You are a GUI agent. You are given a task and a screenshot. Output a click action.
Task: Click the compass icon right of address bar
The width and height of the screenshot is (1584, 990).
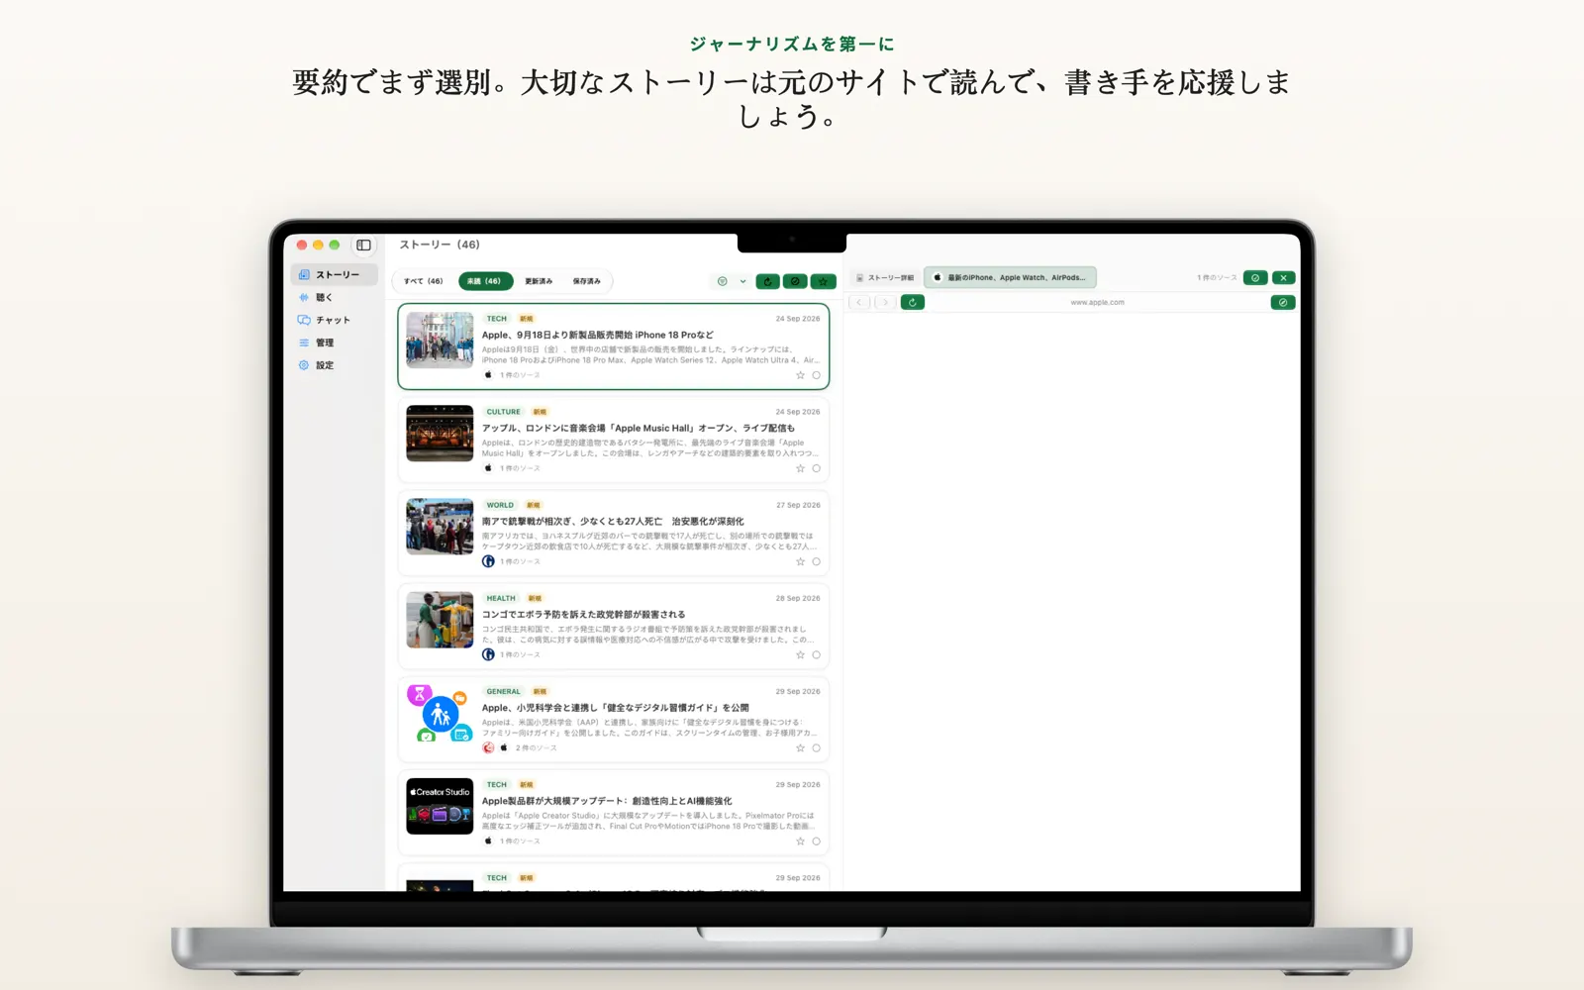click(x=1283, y=302)
